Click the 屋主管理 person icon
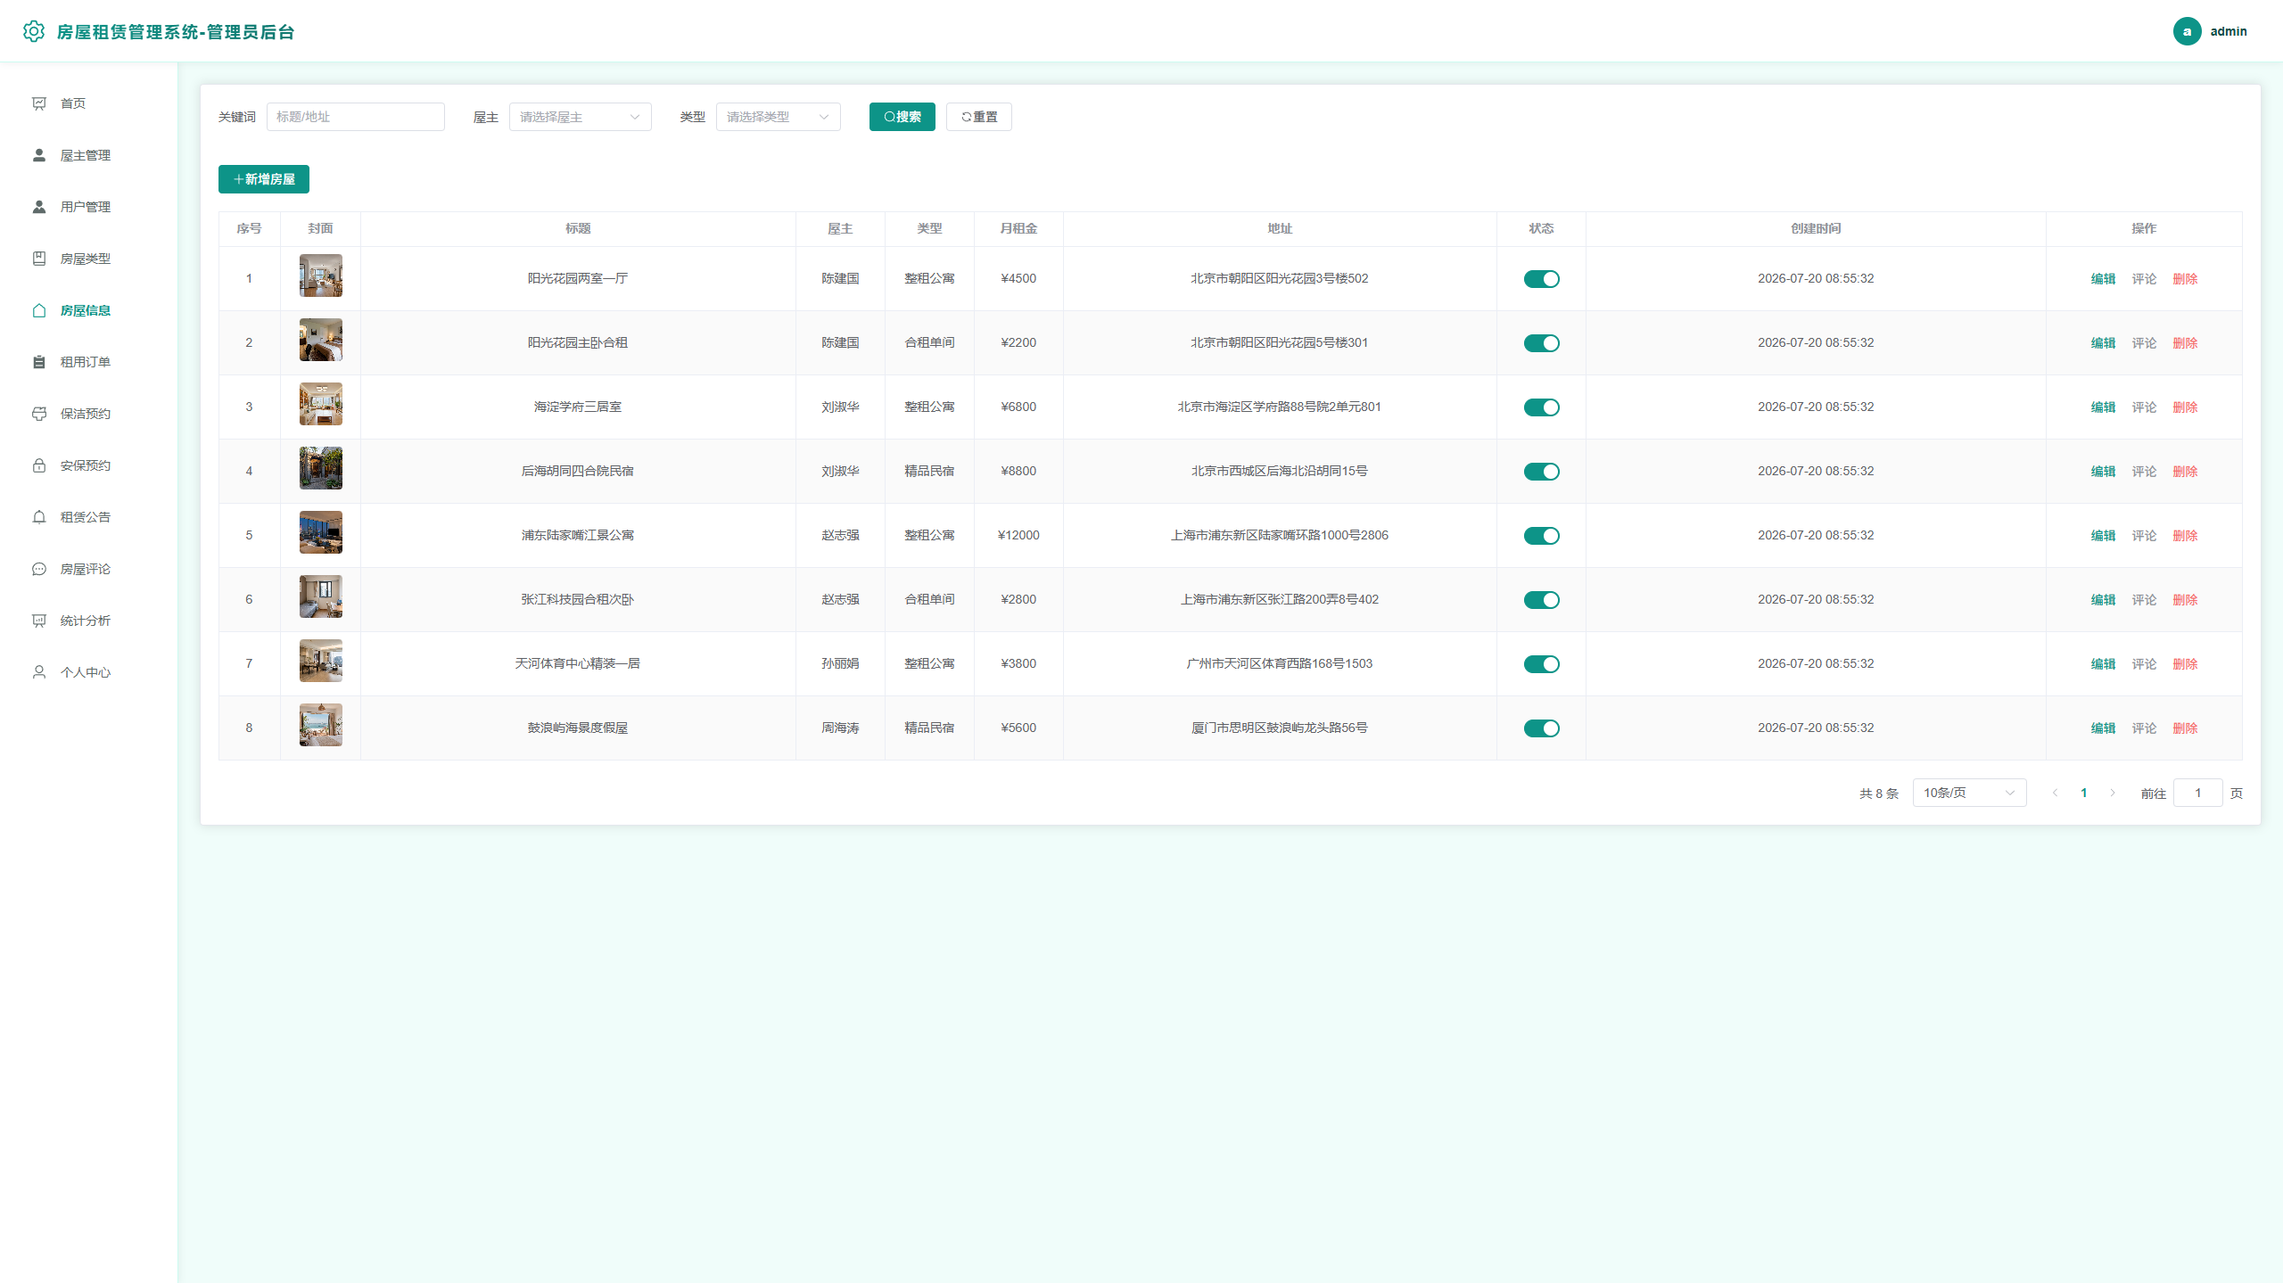 pos(39,155)
